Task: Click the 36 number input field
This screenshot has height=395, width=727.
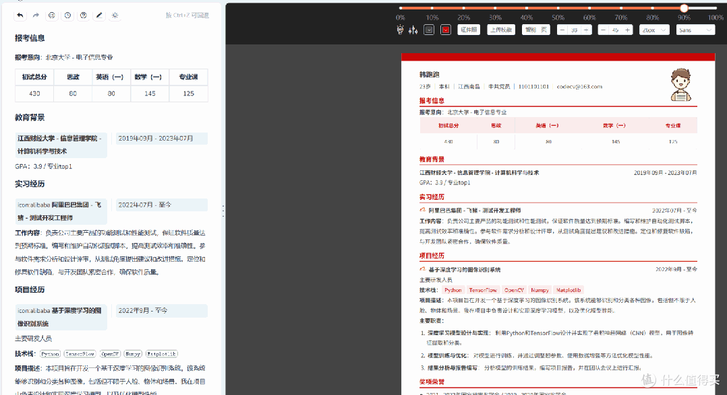Action: [x=574, y=30]
